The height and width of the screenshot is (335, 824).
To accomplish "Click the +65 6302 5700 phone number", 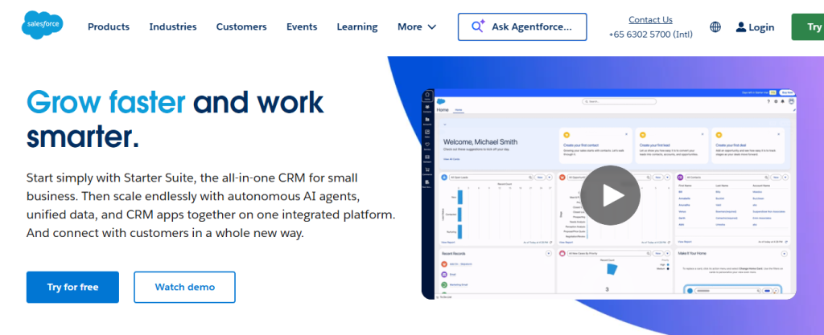I will [650, 35].
